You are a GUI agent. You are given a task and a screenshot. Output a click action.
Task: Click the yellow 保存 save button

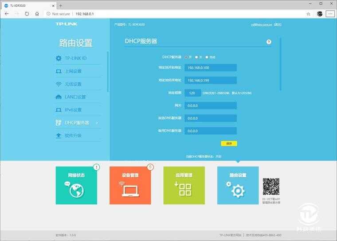(x=229, y=144)
